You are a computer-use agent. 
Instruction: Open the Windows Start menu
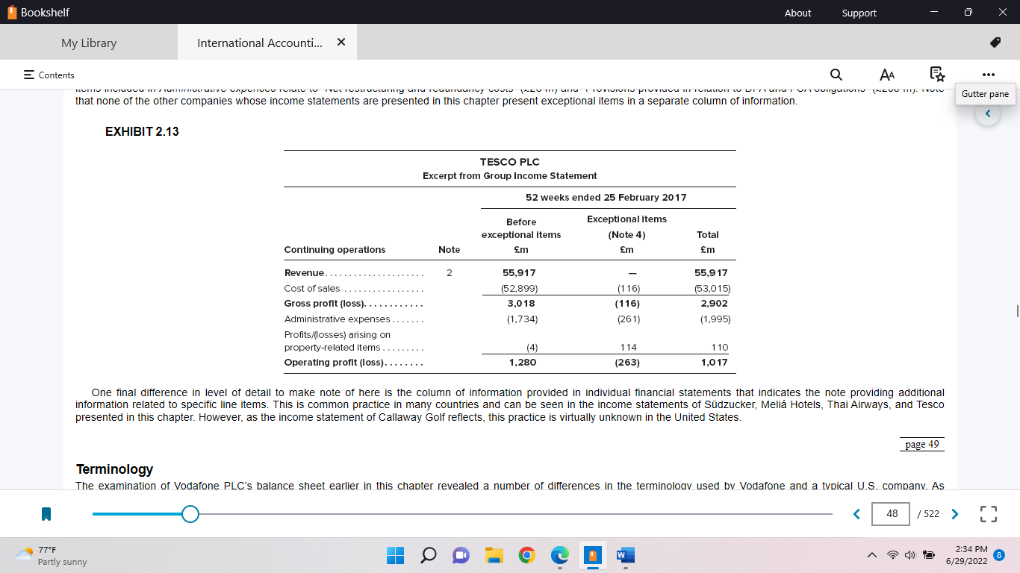click(395, 555)
